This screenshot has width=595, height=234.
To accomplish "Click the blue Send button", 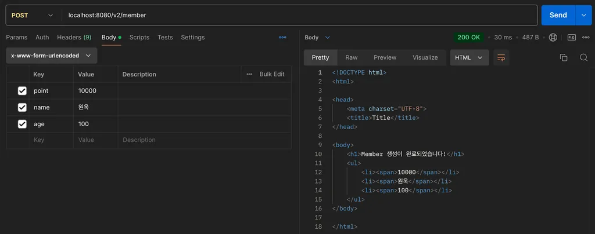I will pyautogui.click(x=558, y=15).
